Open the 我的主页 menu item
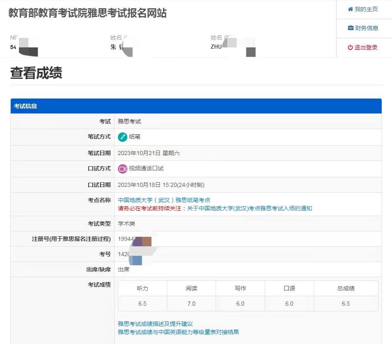This screenshot has width=392, height=344. 366,9
